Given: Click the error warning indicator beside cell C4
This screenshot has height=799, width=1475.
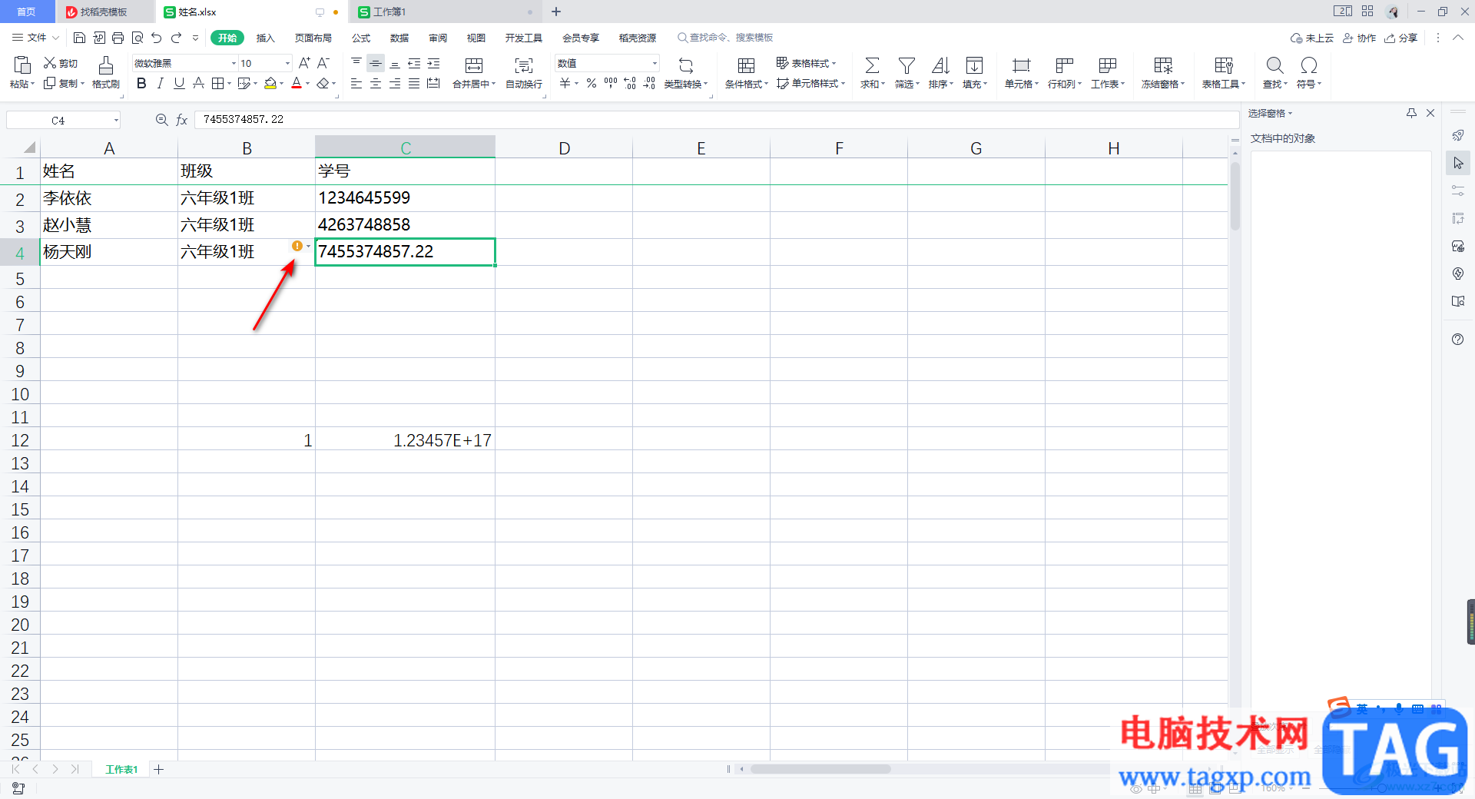Looking at the screenshot, I should pyautogui.click(x=297, y=246).
